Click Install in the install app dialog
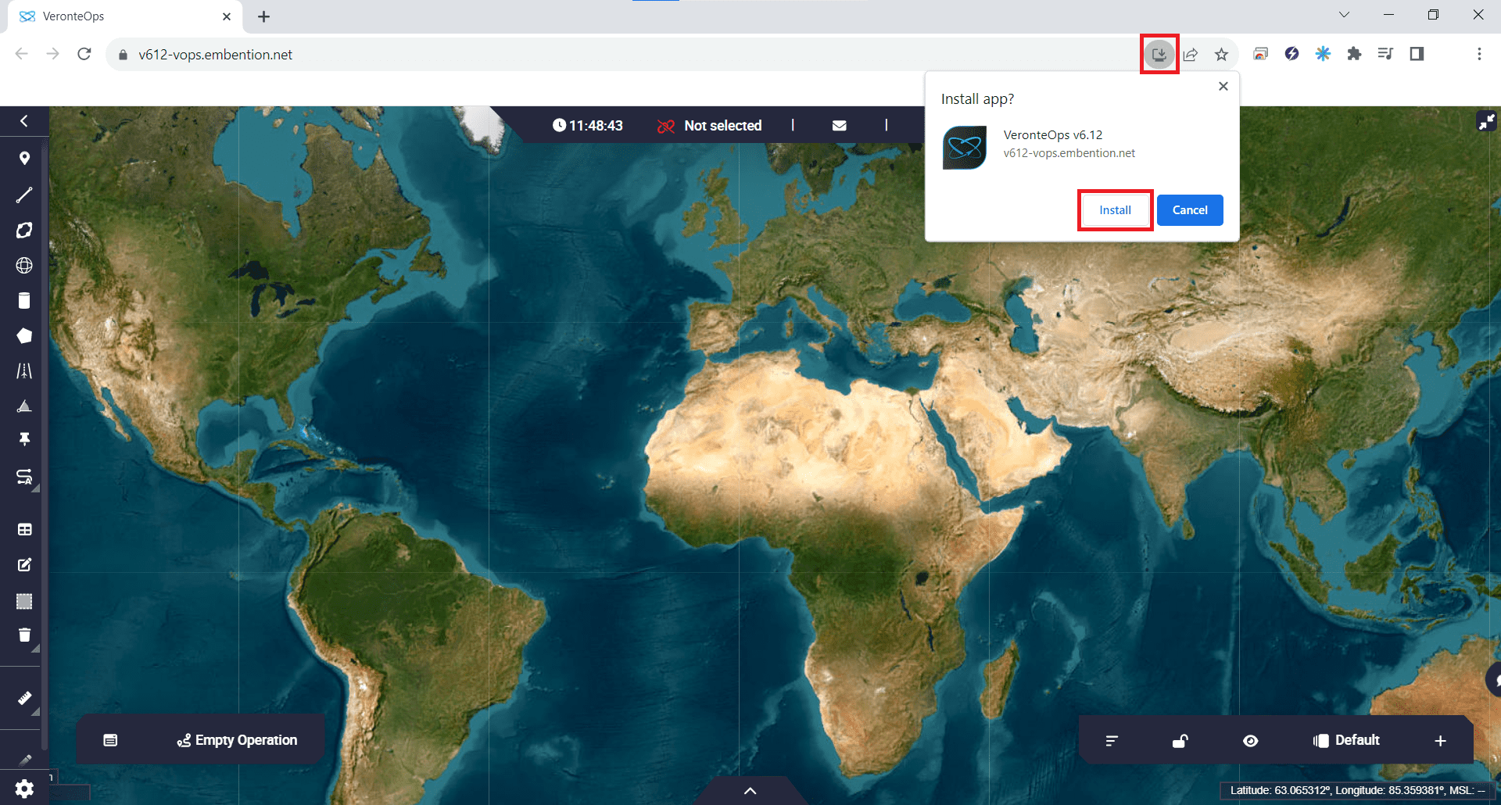The image size is (1501, 805). pyautogui.click(x=1115, y=210)
